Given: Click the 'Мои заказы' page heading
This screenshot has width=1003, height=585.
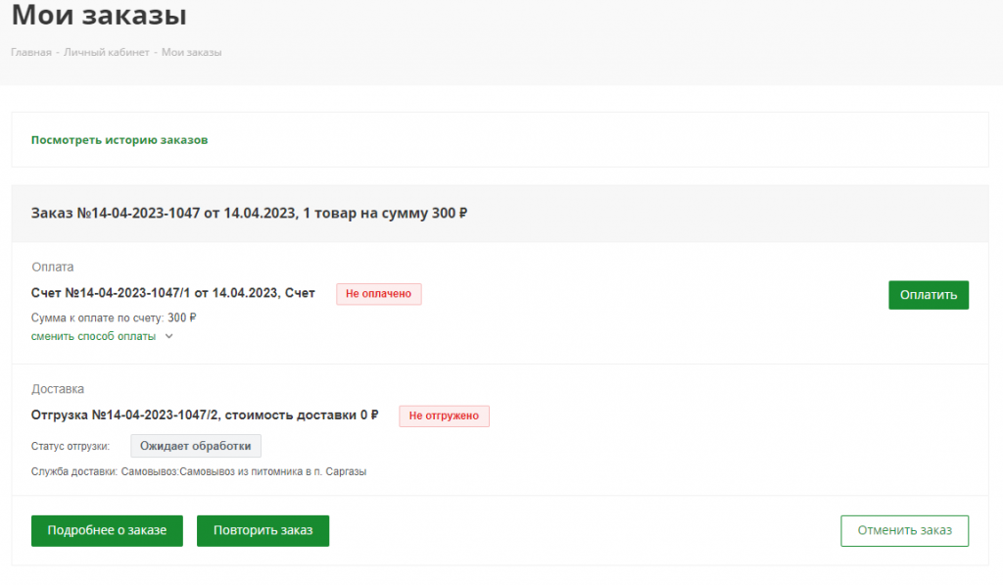Looking at the screenshot, I should pyautogui.click(x=99, y=16).
